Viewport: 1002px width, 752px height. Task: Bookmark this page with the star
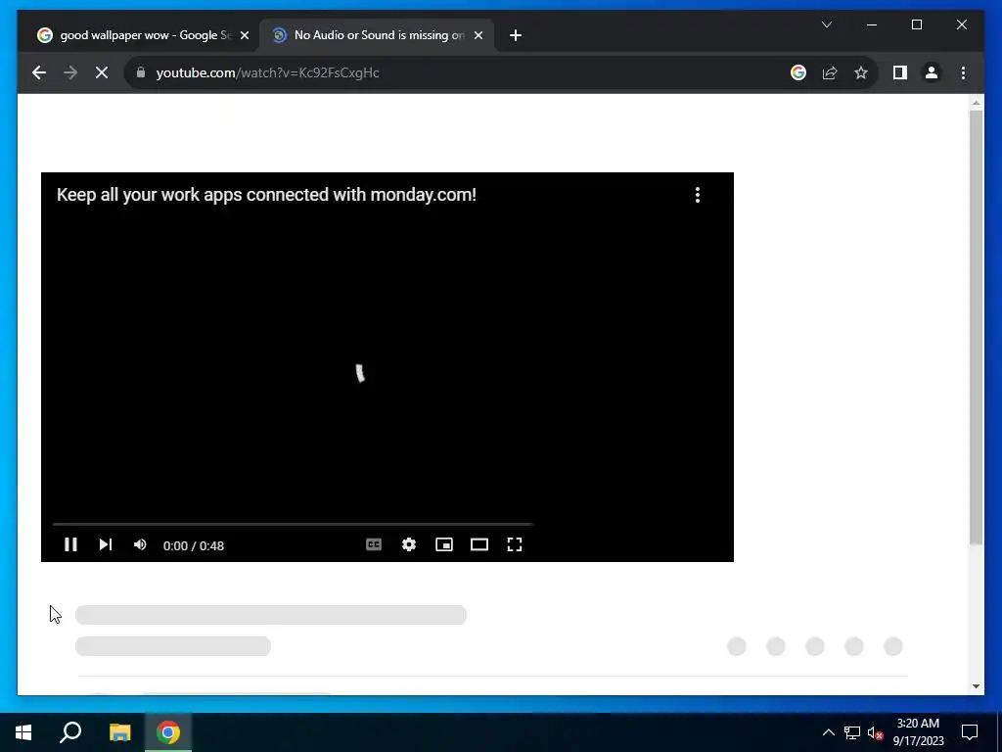click(861, 72)
